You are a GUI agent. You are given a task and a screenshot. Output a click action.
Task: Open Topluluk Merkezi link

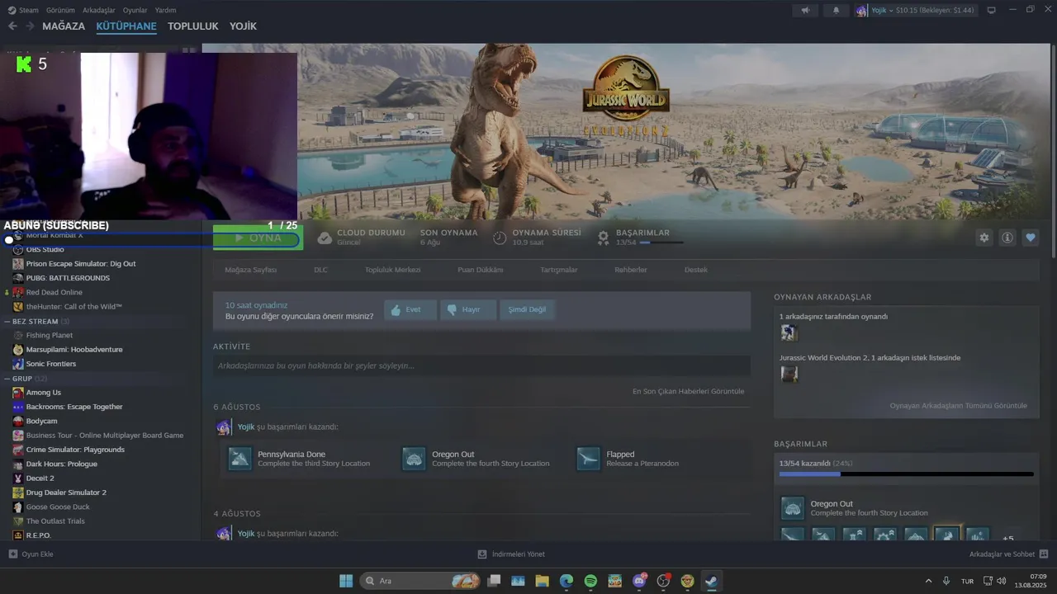coord(392,270)
